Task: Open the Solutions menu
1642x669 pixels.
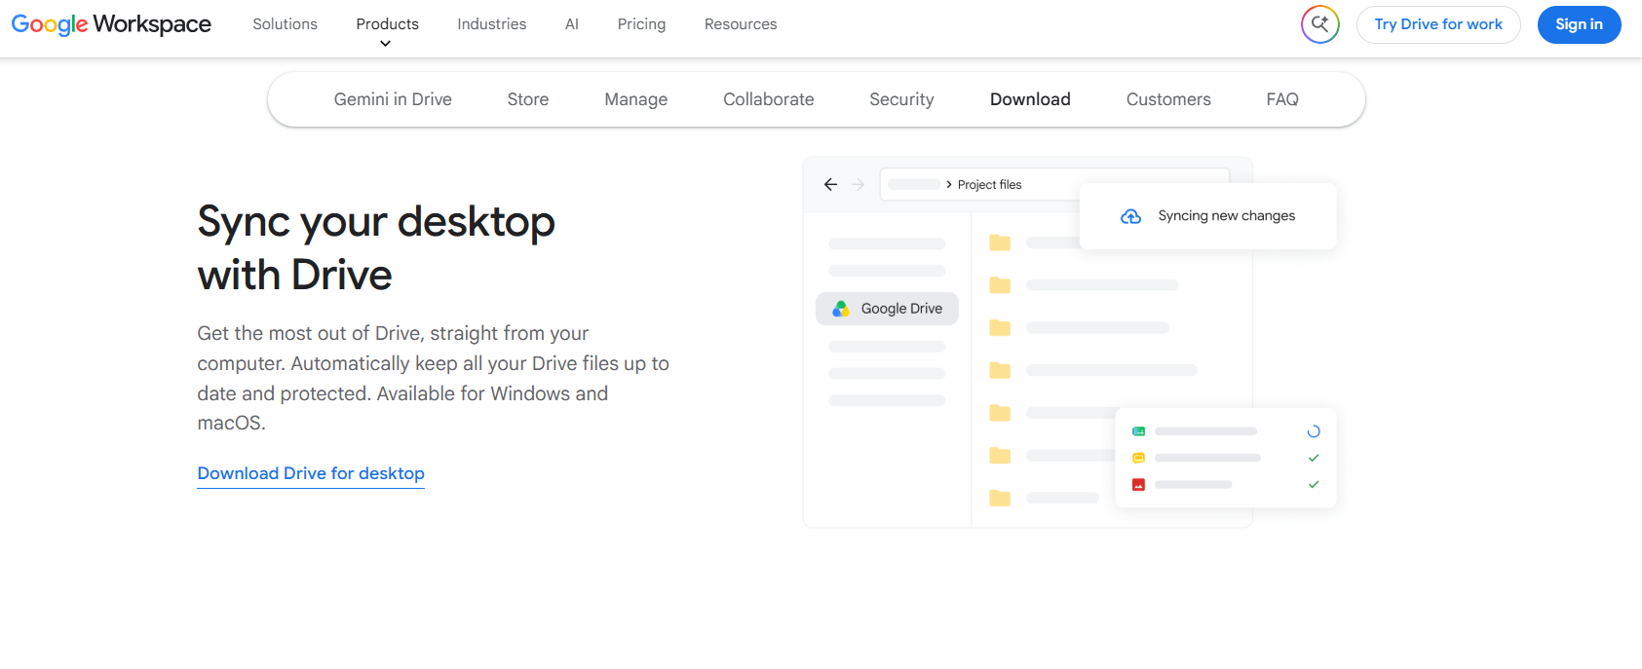Action: 285,24
